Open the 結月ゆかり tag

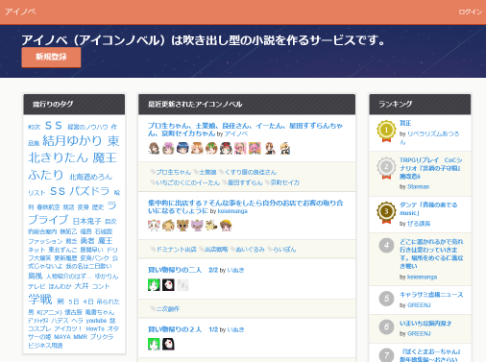pyautogui.click(x=72, y=140)
